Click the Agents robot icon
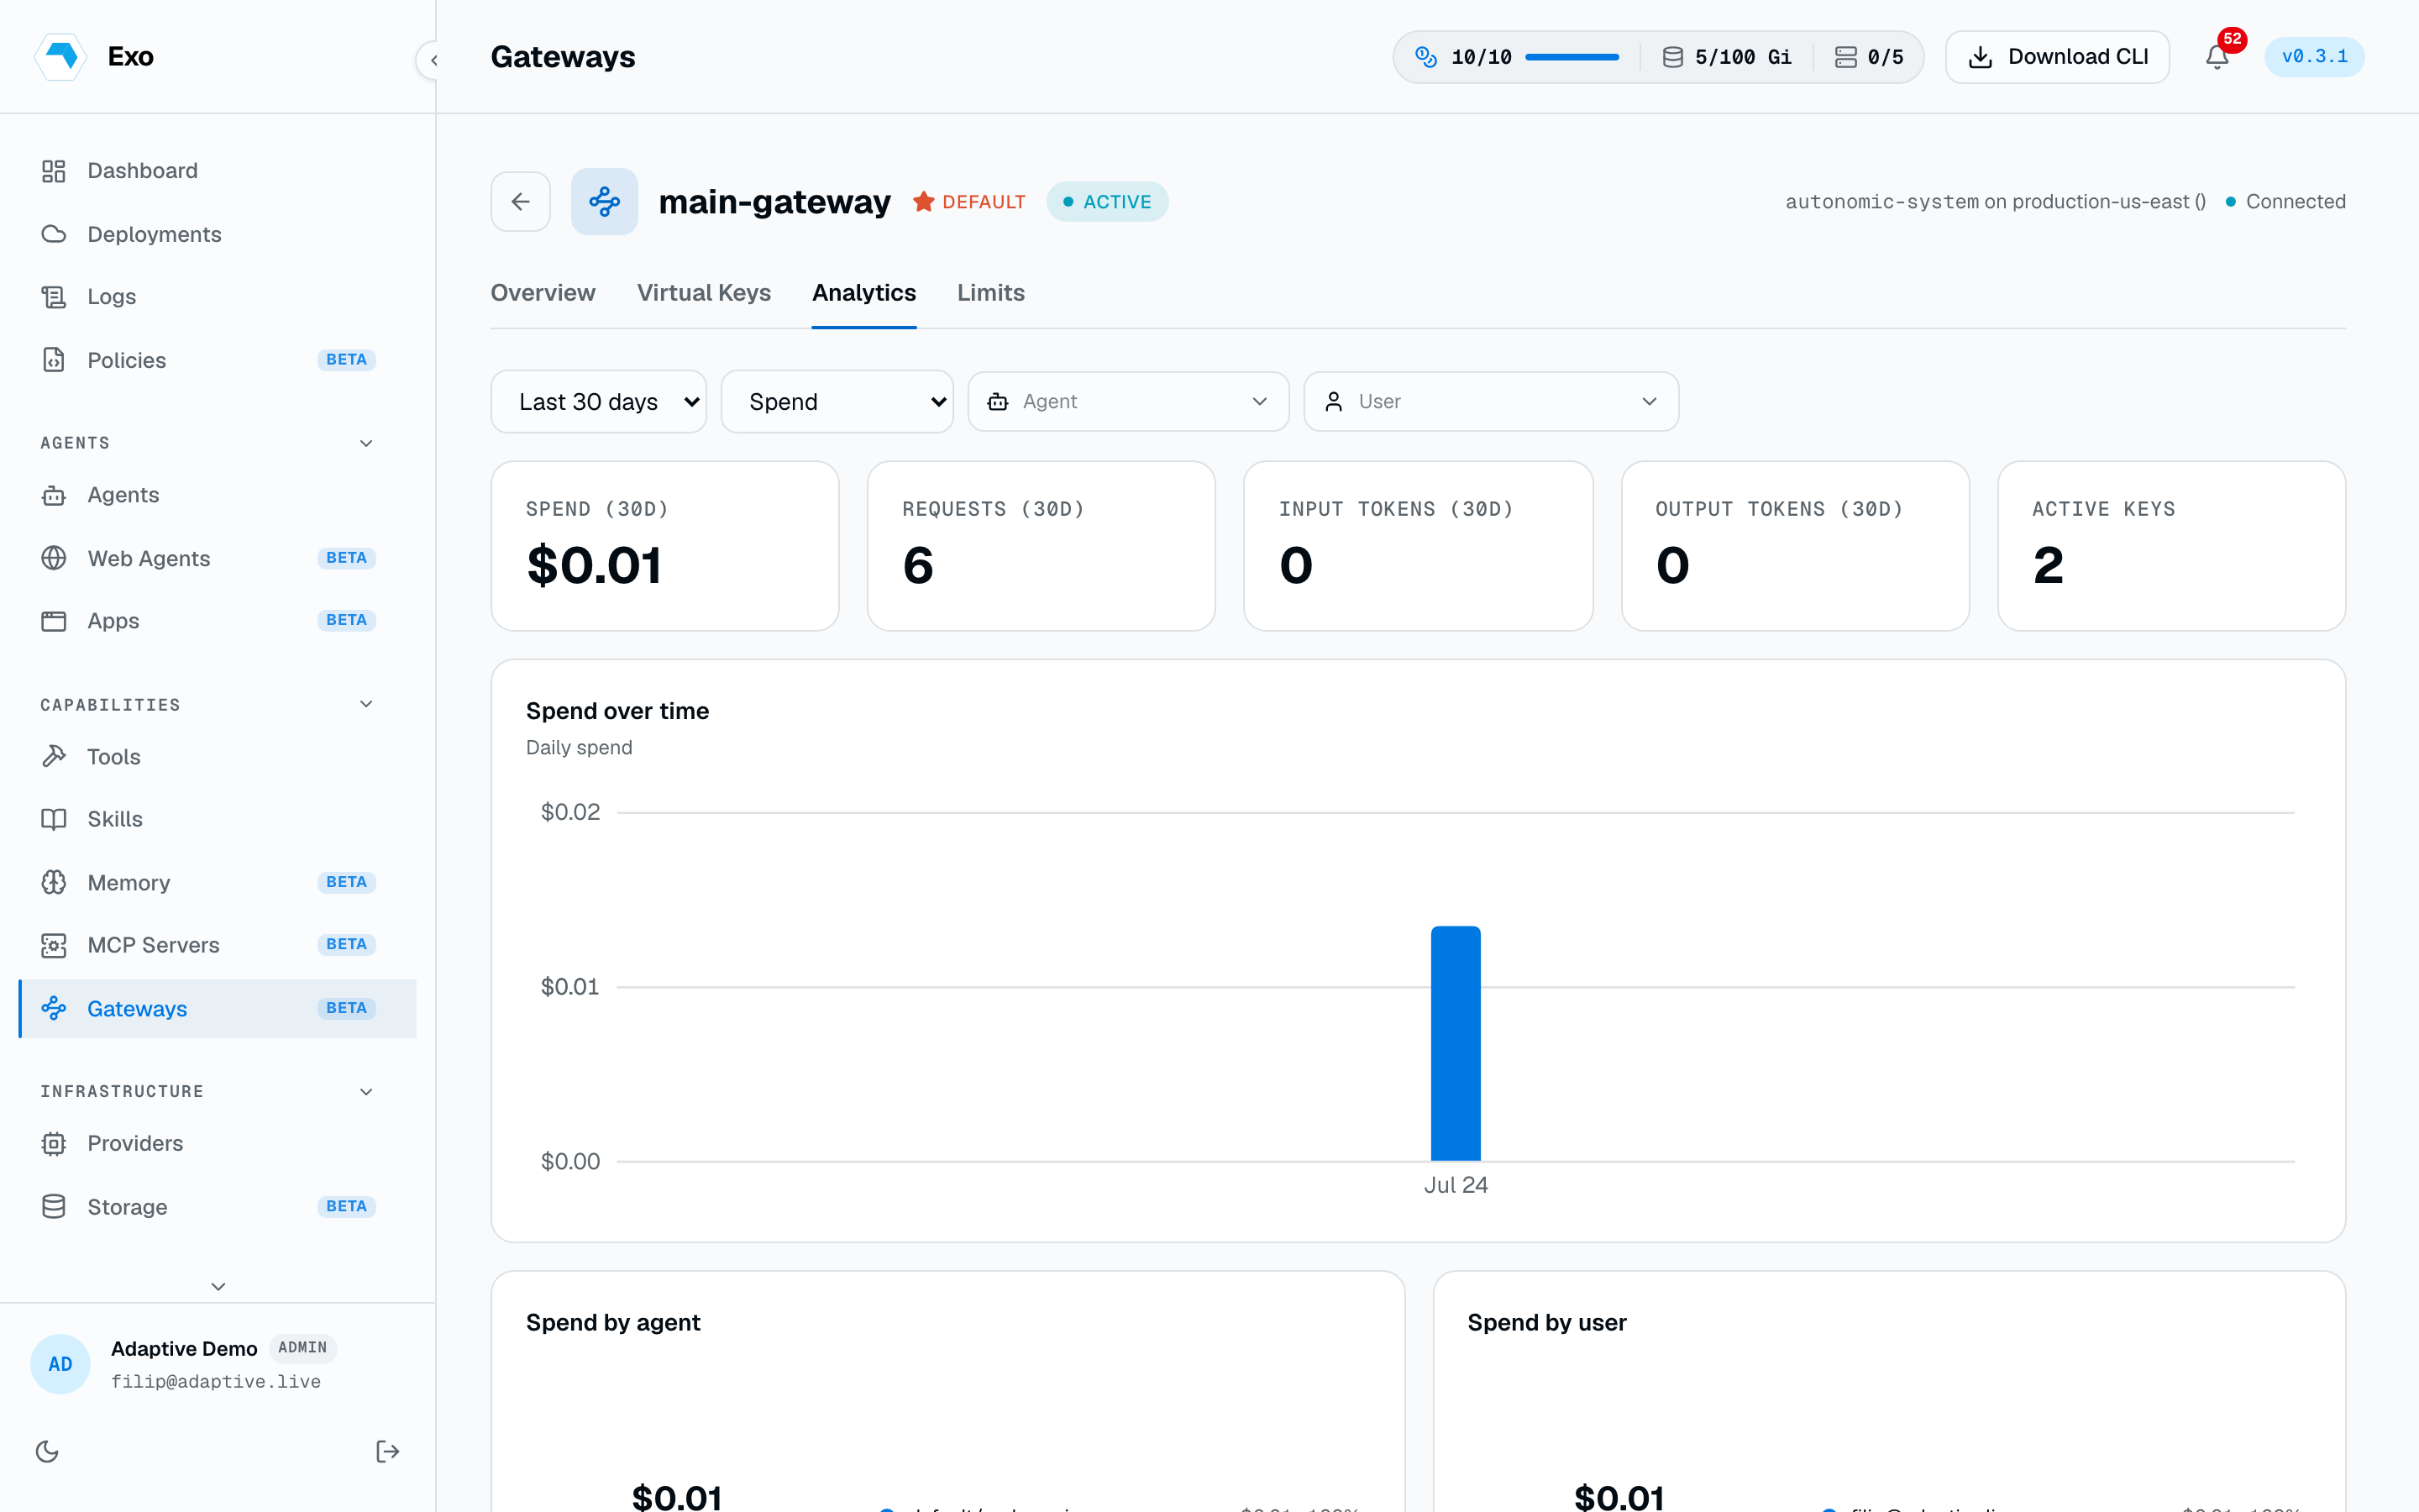 point(54,495)
